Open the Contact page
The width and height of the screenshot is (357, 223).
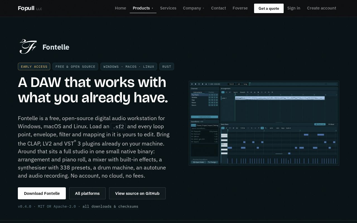(218, 8)
